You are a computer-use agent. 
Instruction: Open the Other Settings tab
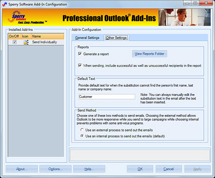click(x=116, y=38)
